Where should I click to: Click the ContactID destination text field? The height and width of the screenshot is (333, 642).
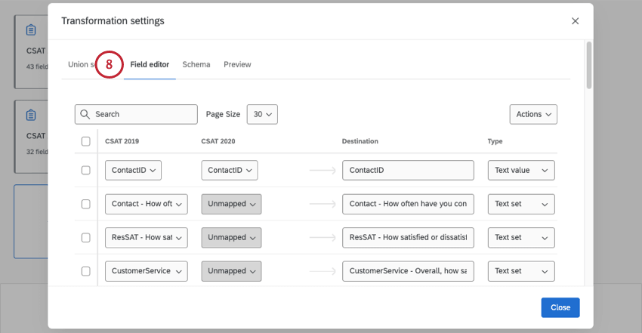[408, 171]
